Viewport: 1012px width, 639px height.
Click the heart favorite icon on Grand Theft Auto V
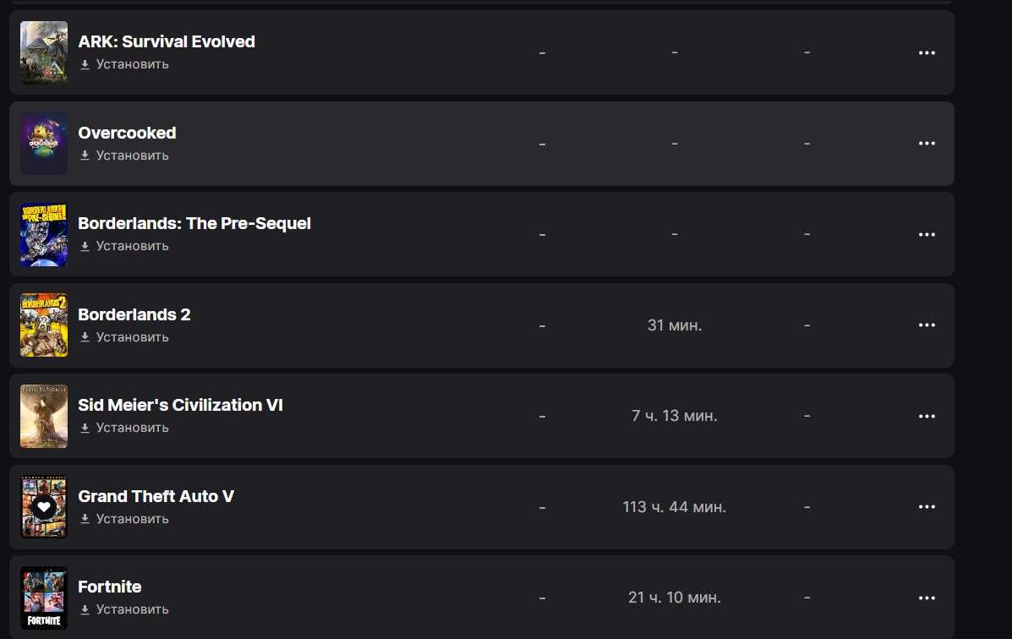tap(44, 506)
